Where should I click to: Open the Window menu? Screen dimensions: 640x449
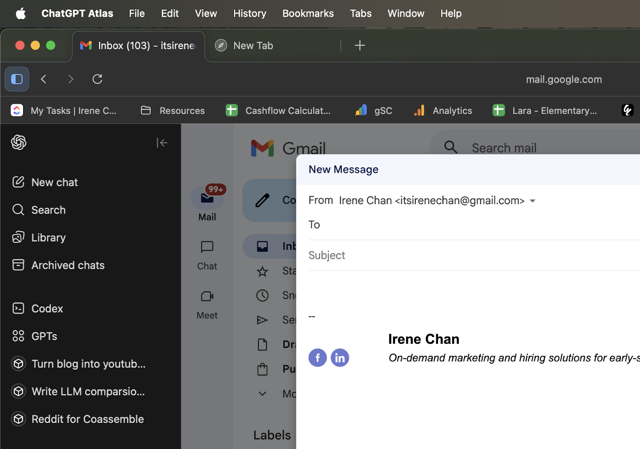(406, 13)
